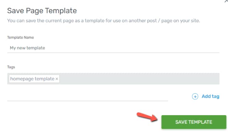Viewport: 228px width, 133px height.
Task: Focus the Template Name input field
Action: pos(113,48)
